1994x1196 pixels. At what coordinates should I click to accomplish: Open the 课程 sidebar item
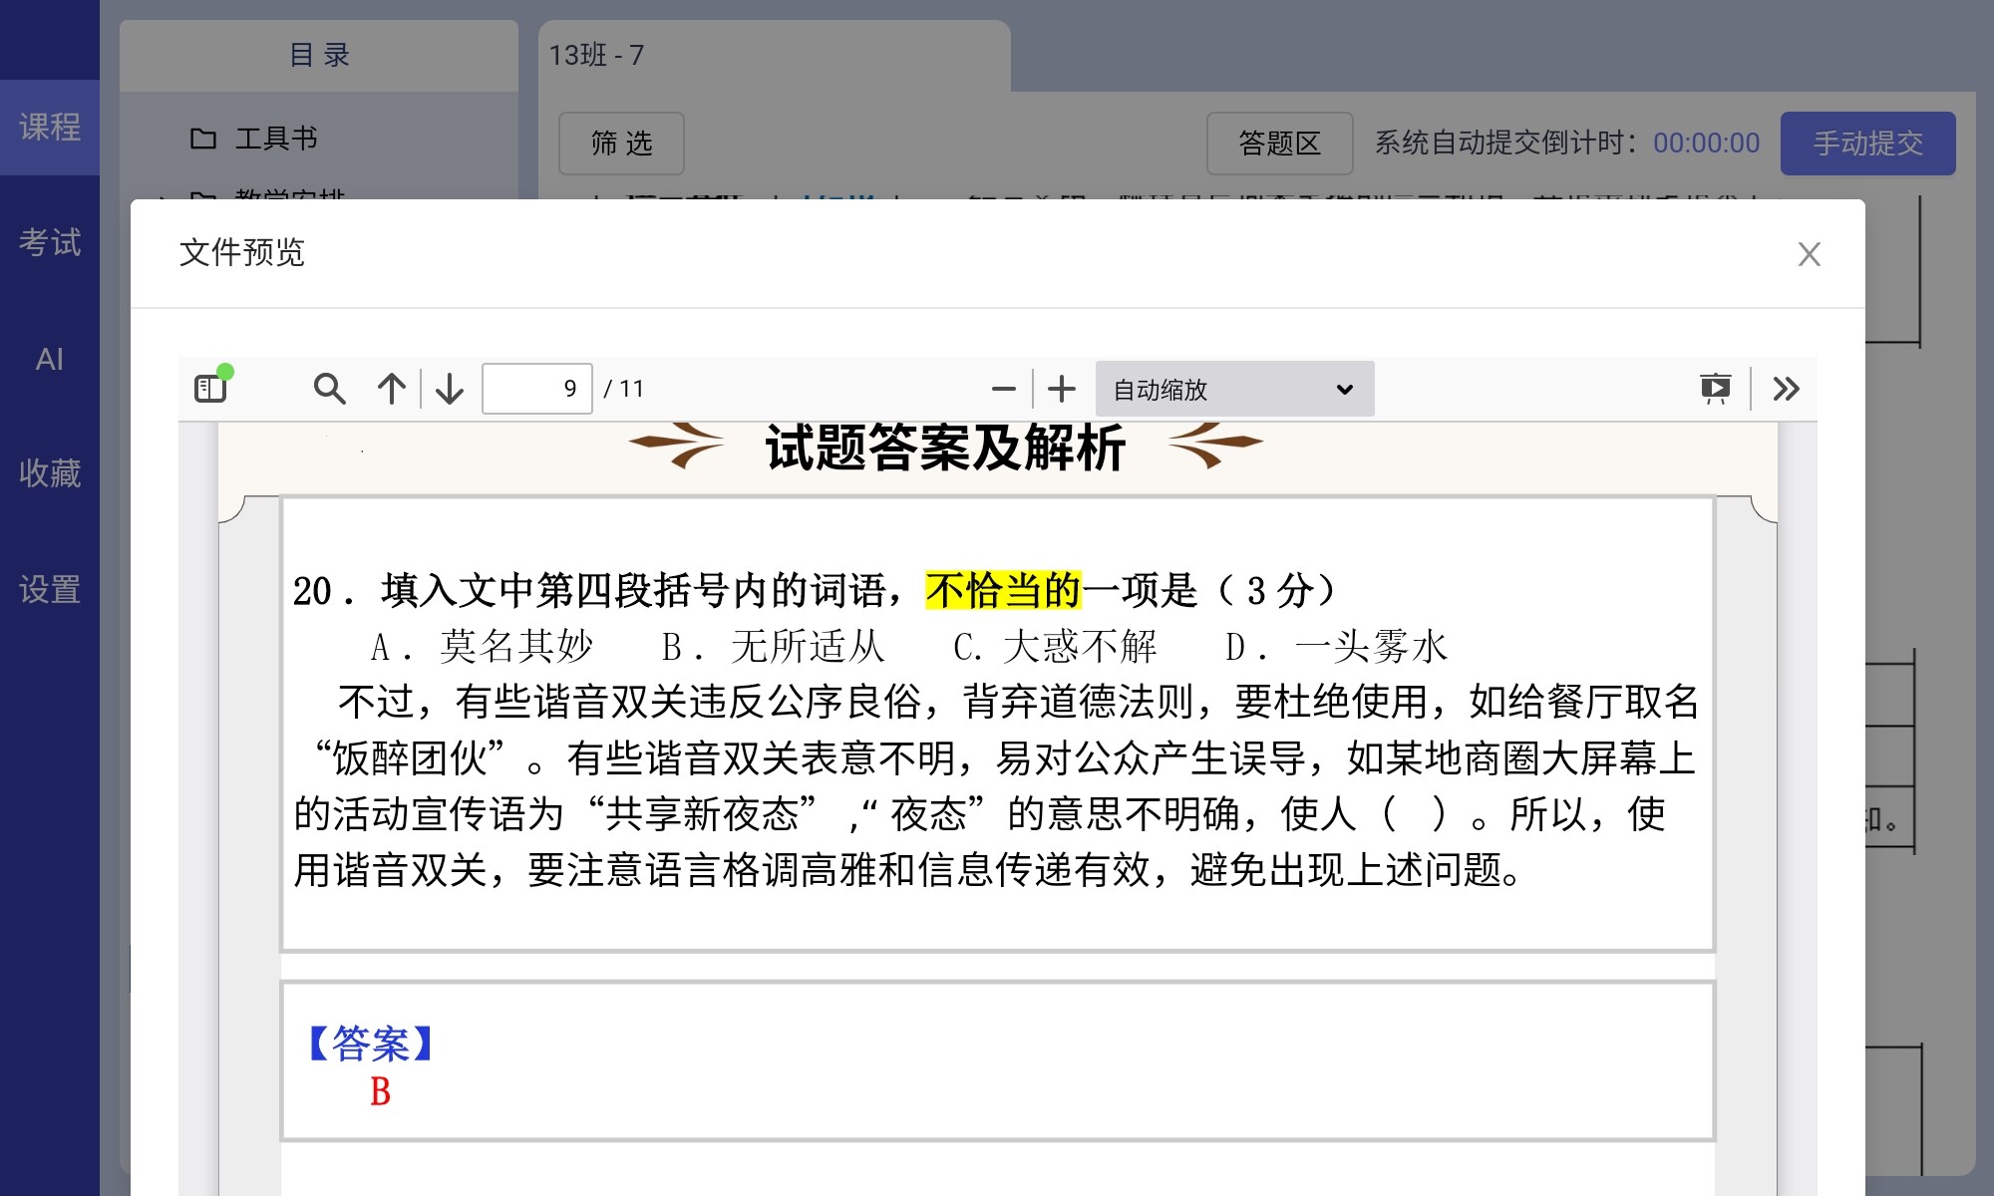50,128
